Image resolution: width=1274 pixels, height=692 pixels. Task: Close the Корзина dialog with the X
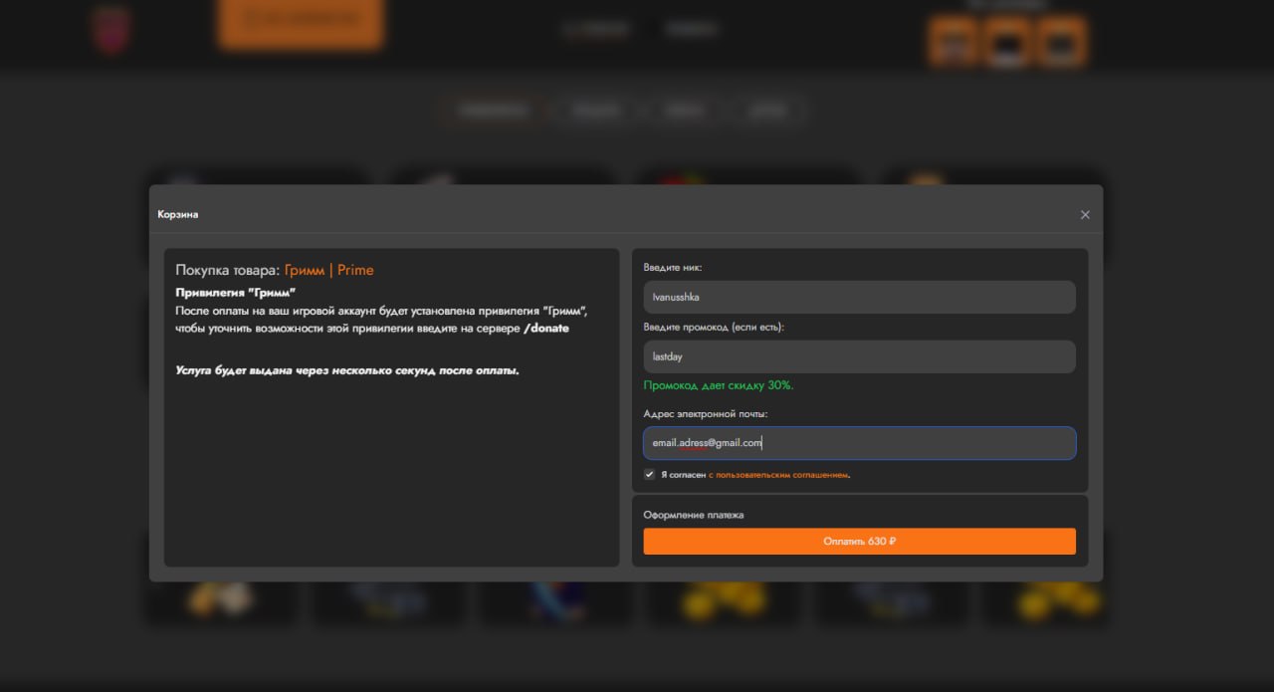click(x=1085, y=215)
